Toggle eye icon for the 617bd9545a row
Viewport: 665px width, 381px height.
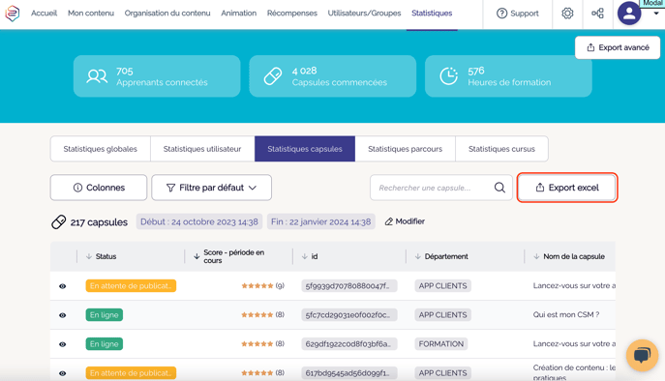point(62,373)
